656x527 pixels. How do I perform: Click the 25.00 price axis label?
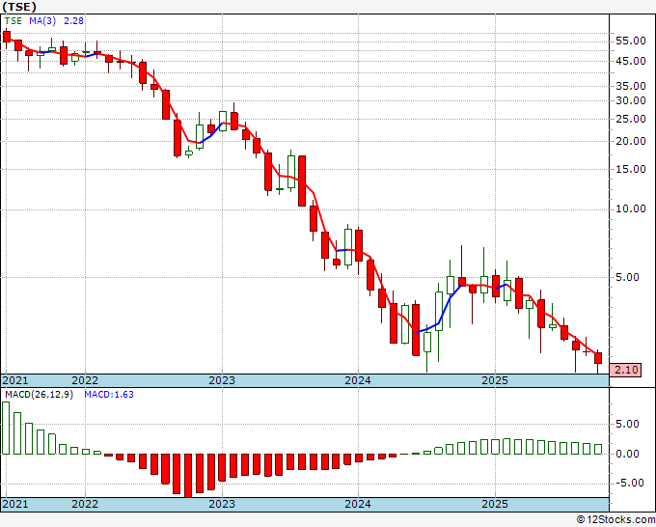pos(631,119)
